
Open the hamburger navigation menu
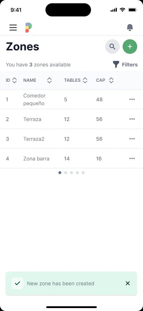[13, 27]
